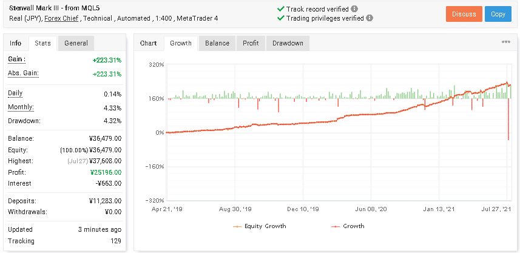The width and height of the screenshot is (520, 253).
Task: Click the underlined Abs. Gain label
Action: [x=23, y=74]
